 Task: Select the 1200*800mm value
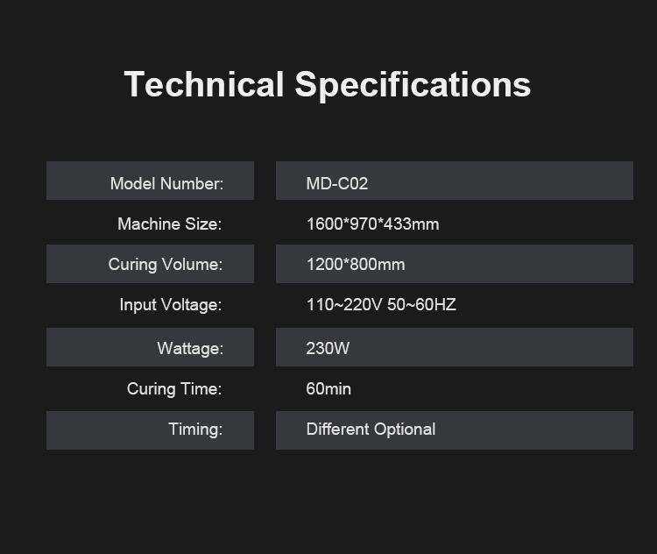point(356,265)
